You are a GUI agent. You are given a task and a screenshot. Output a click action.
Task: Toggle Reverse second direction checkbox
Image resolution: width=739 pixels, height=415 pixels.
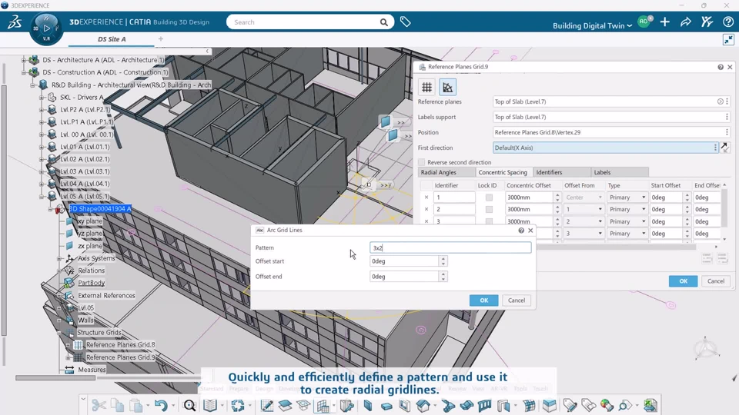[x=421, y=162]
